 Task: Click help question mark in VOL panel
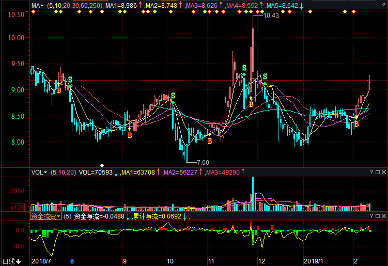(x=371, y=172)
